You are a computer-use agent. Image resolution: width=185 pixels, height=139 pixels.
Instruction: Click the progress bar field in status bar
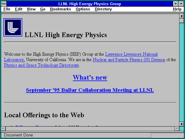click(167, 135)
